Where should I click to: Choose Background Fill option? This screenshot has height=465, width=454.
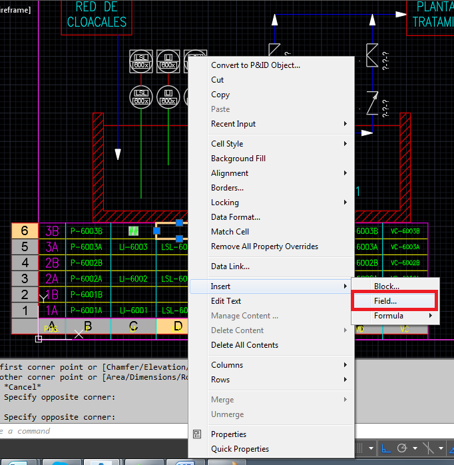(x=272, y=159)
